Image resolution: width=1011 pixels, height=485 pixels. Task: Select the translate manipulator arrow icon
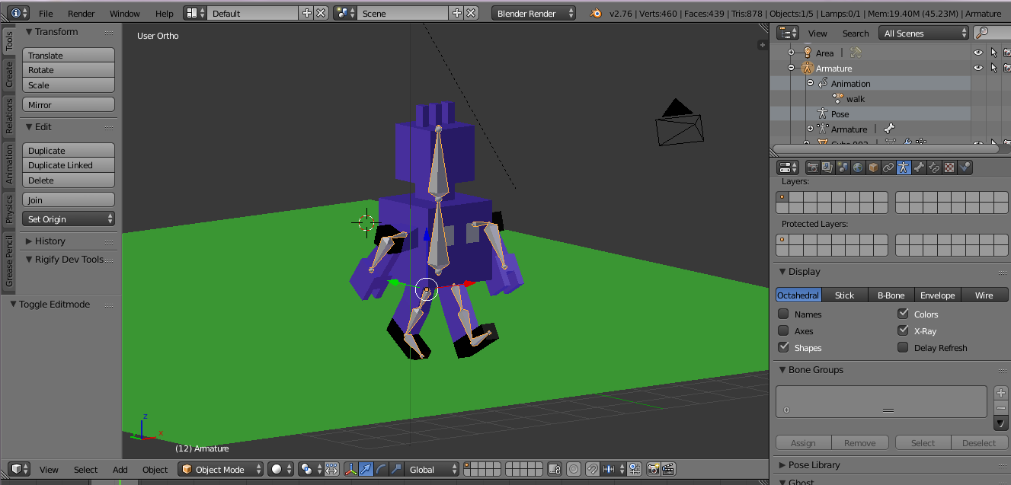[366, 470]
